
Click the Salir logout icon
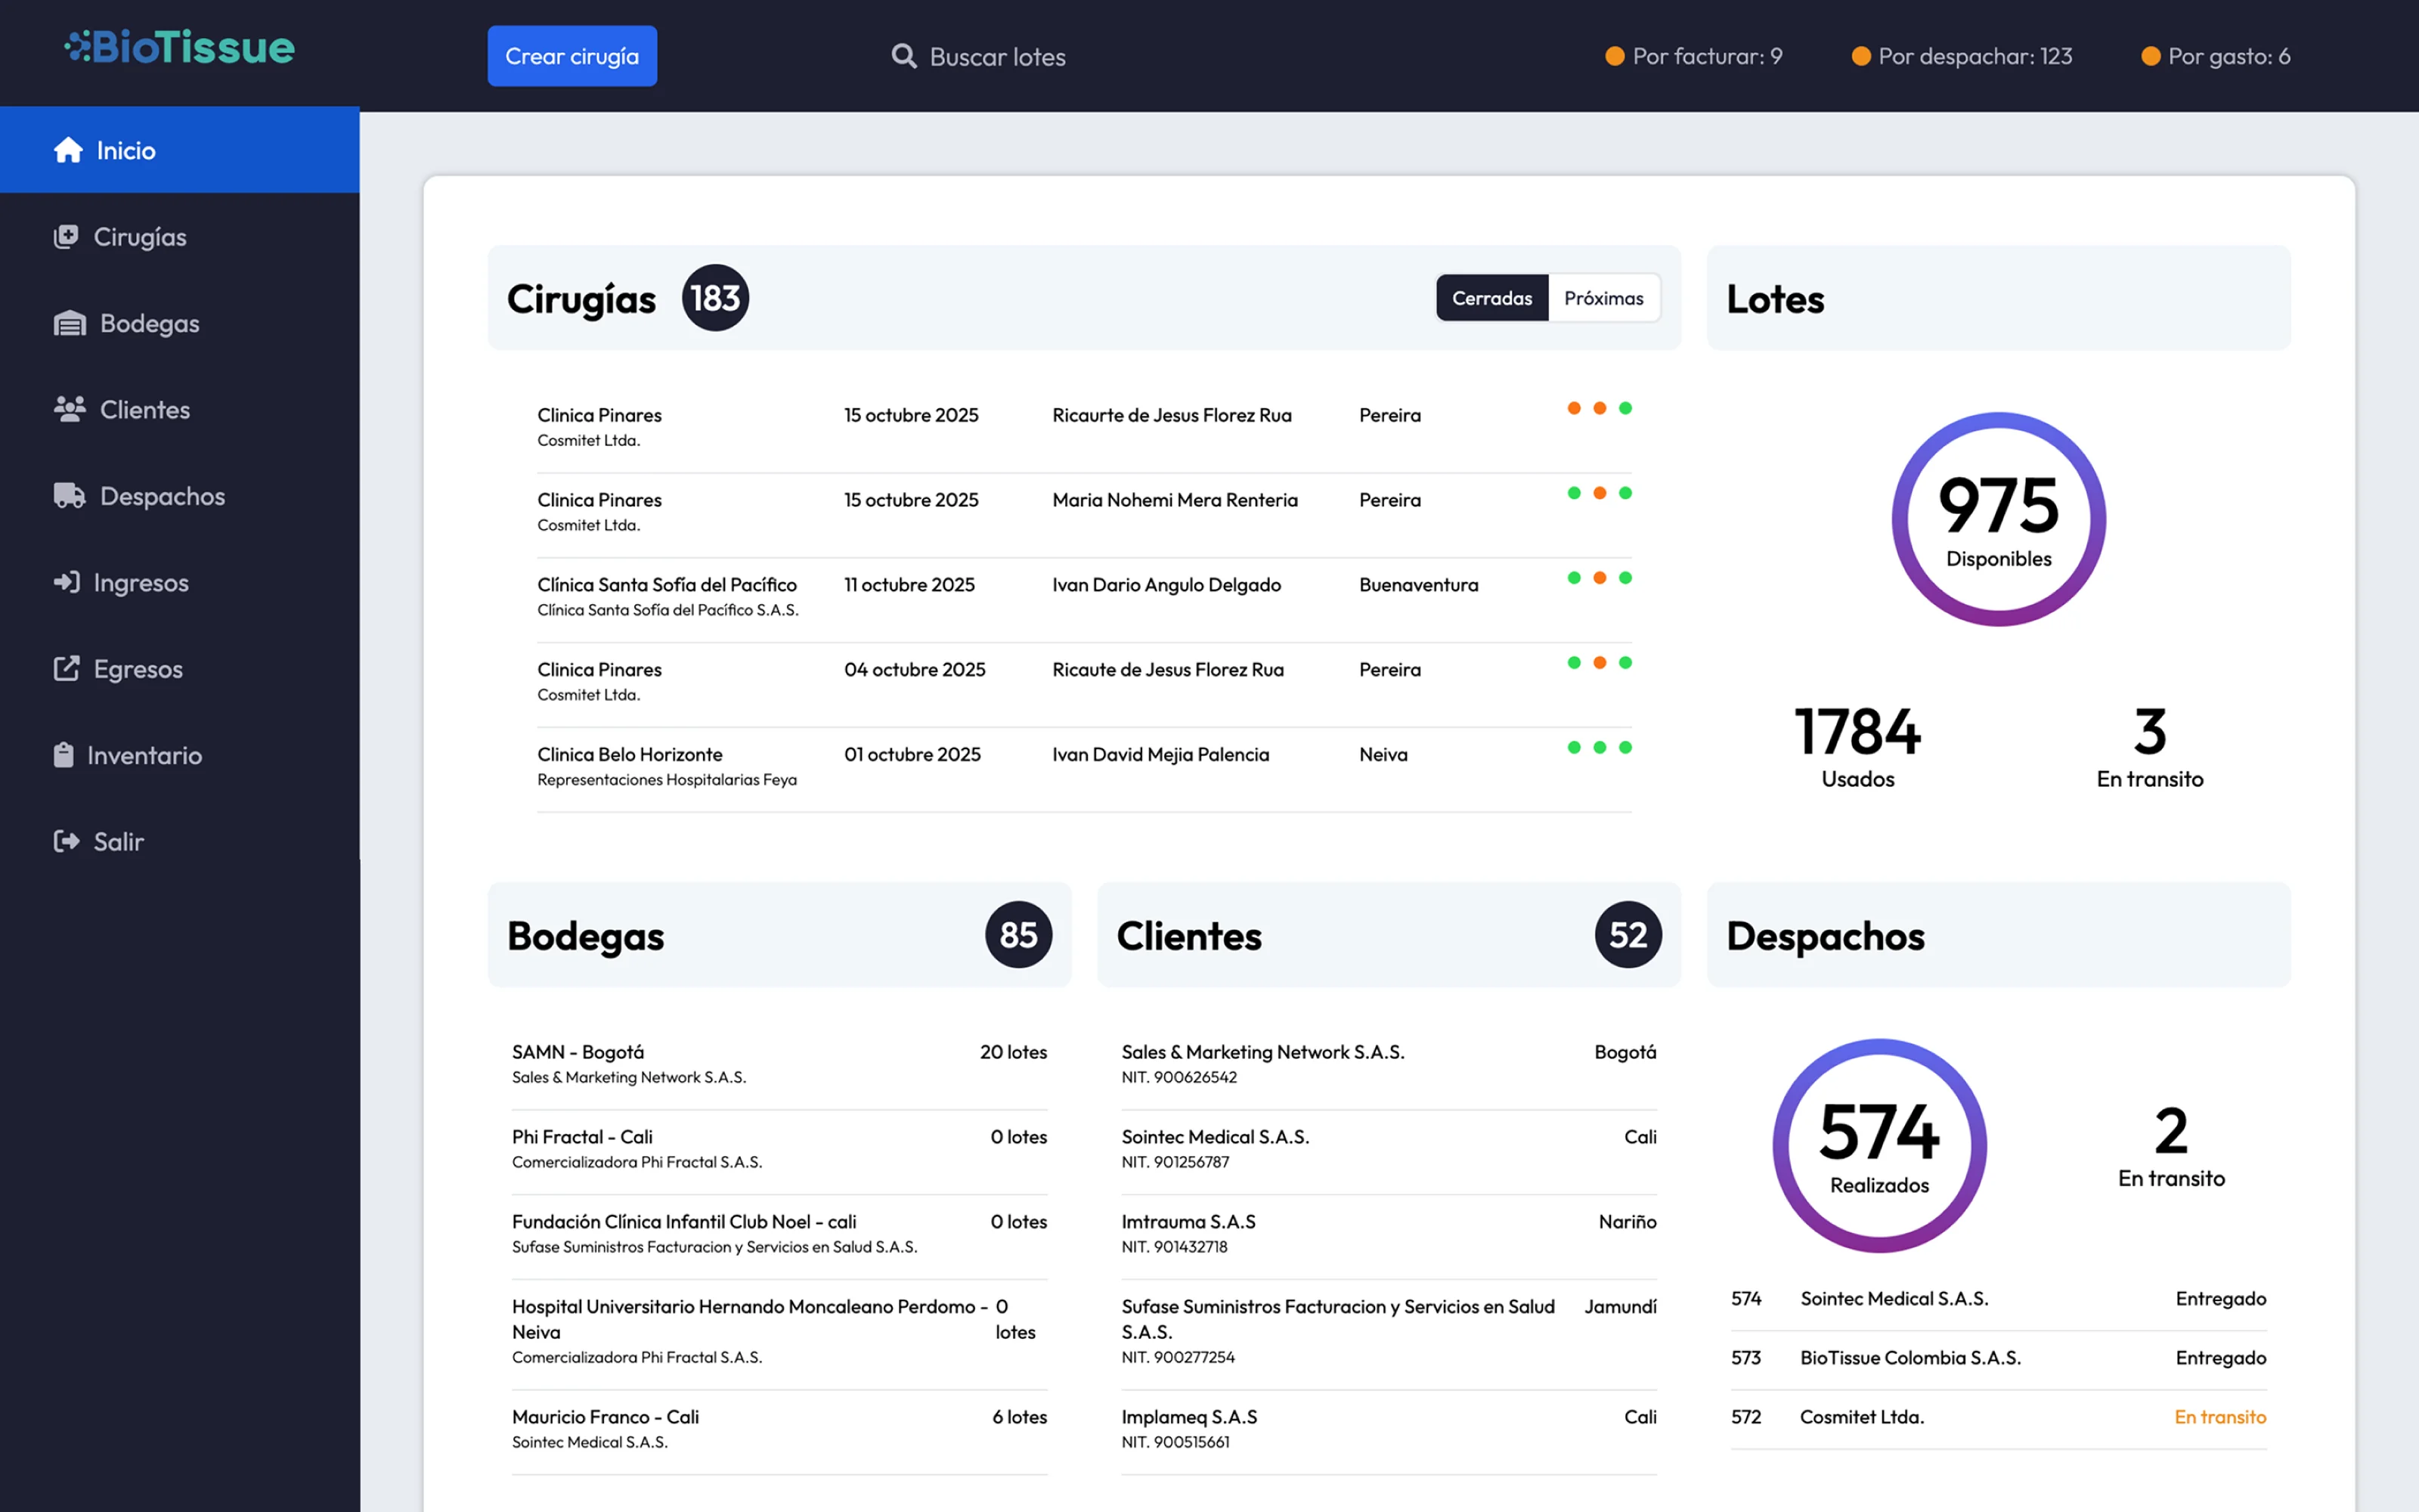tap(66, 841)
